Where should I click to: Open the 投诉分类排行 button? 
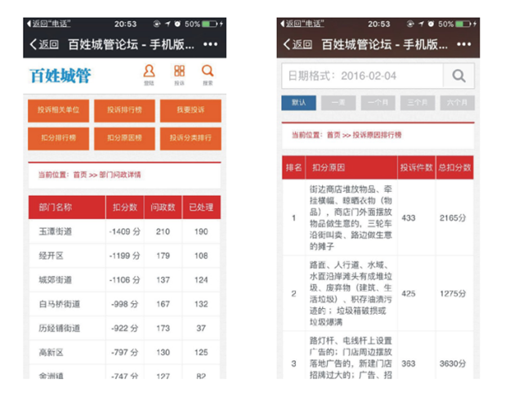pos(190,138)
